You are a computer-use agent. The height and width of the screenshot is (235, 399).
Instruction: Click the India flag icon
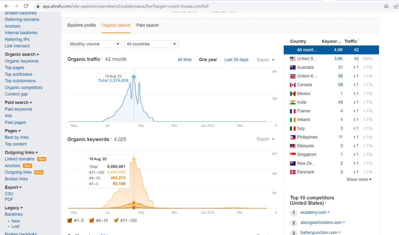tap(293, 102)
